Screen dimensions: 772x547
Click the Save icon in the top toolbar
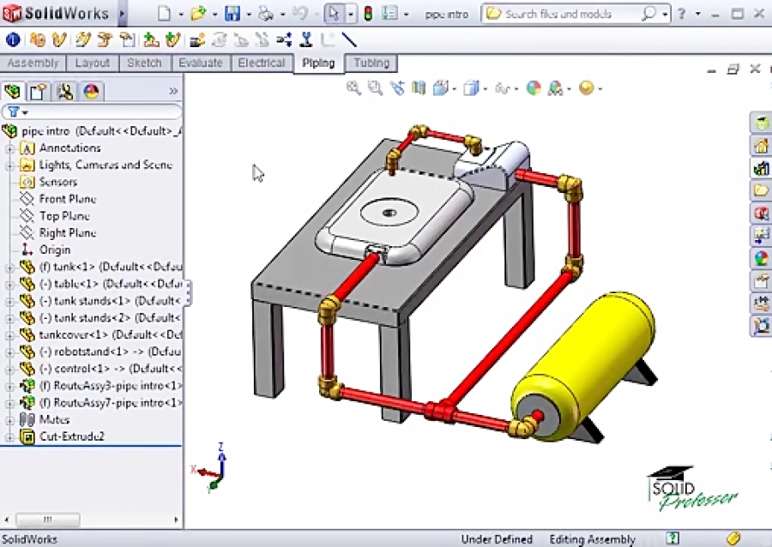pyautogui.click(x=232, y=14)
